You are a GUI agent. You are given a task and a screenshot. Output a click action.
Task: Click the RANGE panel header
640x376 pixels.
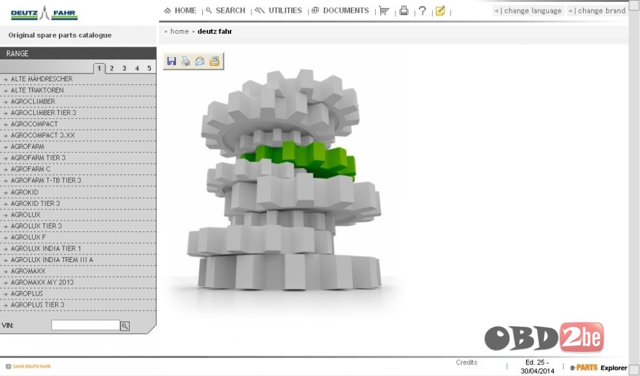[78, 54]
